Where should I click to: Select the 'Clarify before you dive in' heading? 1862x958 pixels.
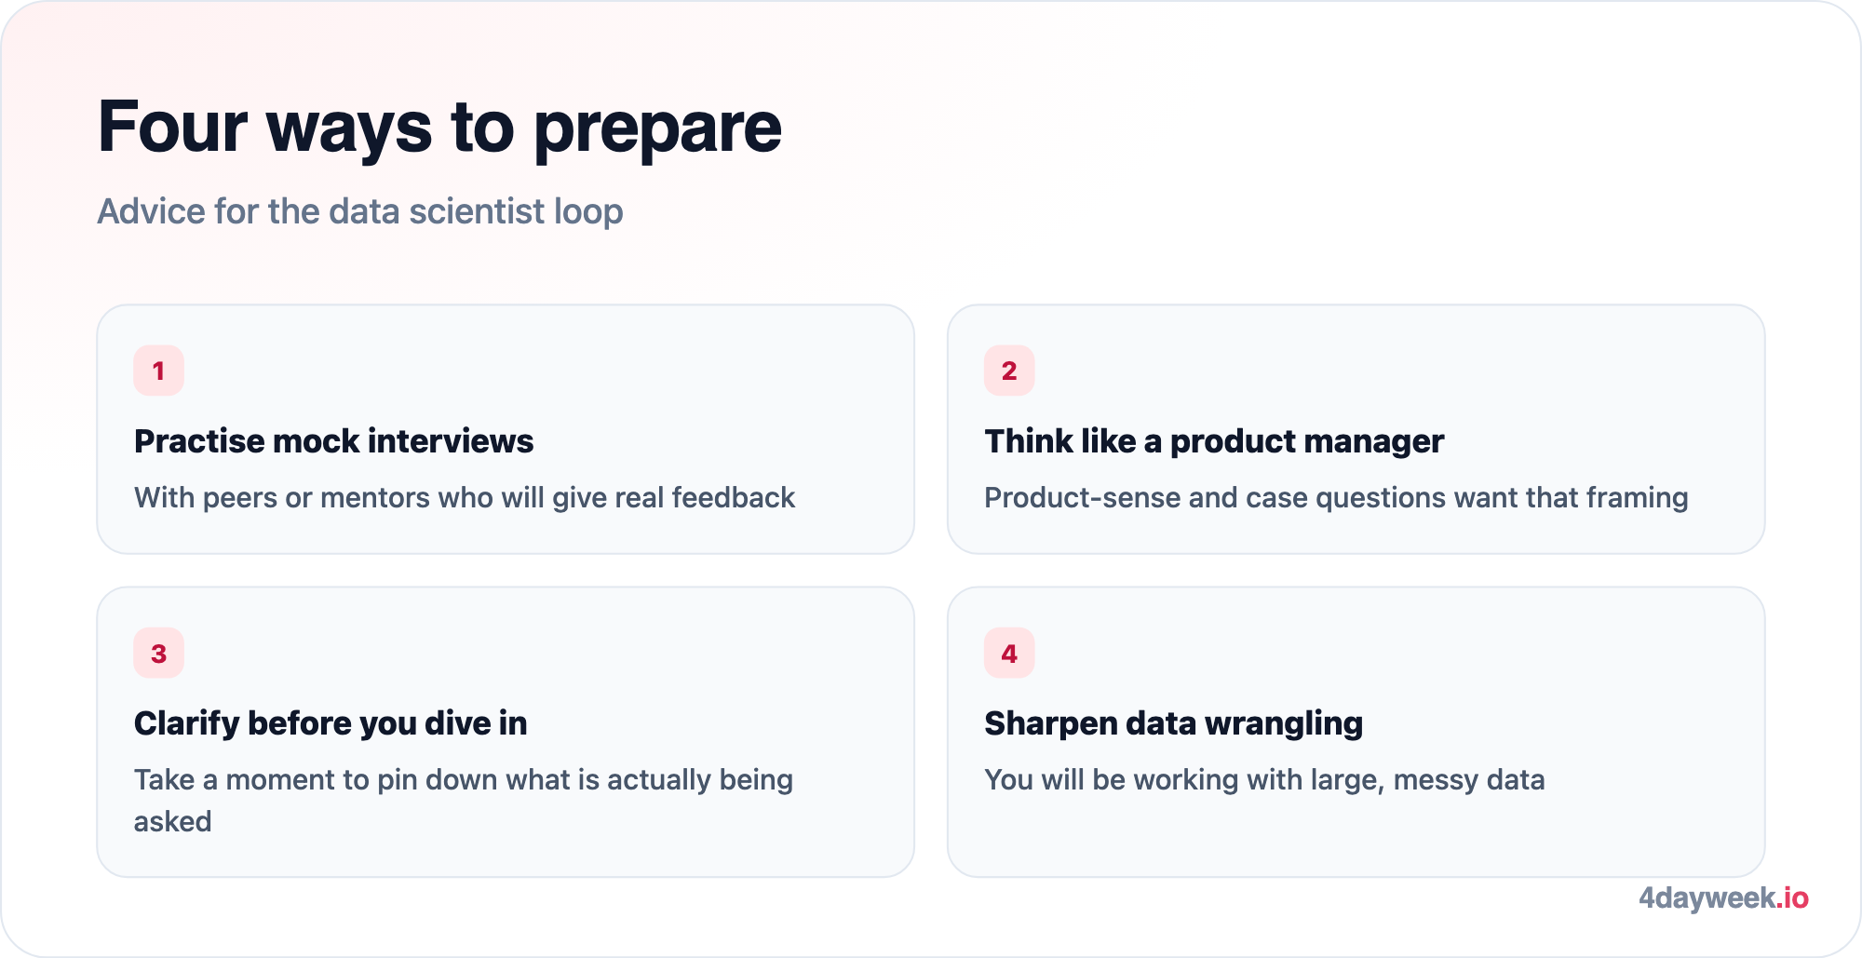point(331,723)
